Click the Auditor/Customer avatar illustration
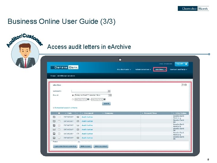Image resolution: width=217 pixels, height=163 pixels. click(x=25, y=54)
